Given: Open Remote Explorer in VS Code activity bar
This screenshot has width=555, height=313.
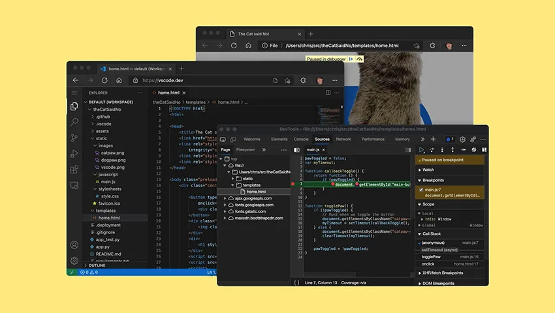Looking at the screenshot, I should pyautogui.click(x=74, y=185).
